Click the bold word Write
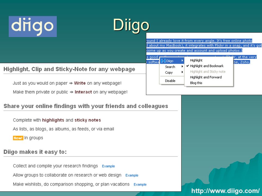The image size is (262, 196). point(80,83)
